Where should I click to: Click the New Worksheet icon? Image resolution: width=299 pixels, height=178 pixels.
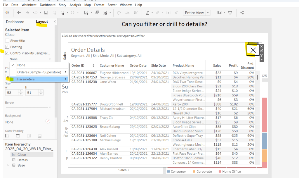pyautogui.click(x=86, y=13)
